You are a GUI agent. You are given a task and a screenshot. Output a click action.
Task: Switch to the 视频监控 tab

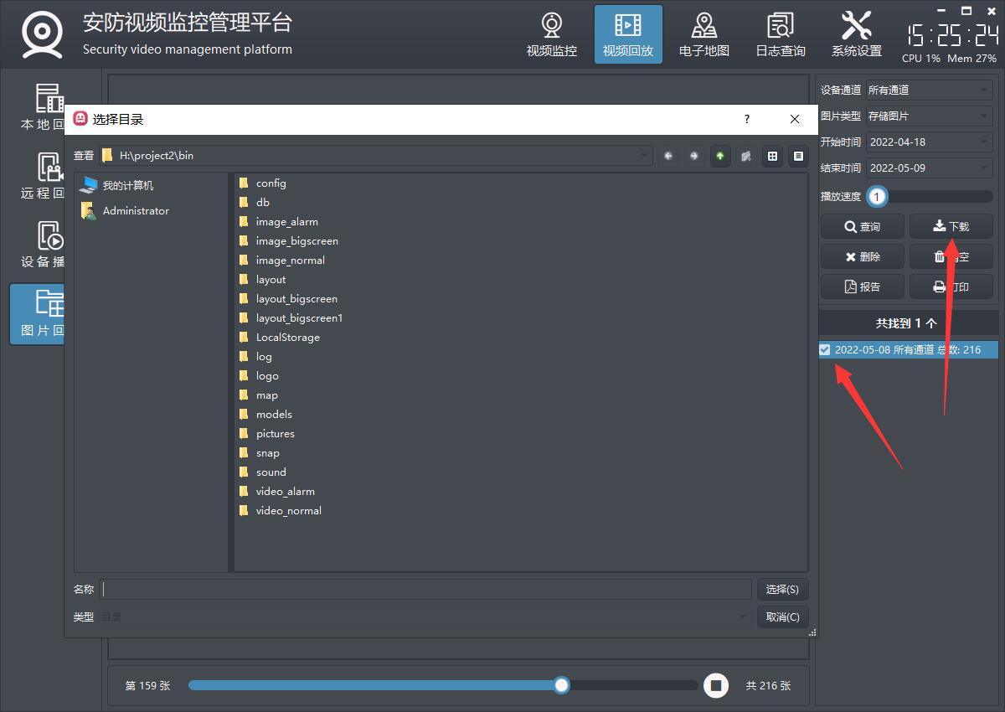point(551,34)
